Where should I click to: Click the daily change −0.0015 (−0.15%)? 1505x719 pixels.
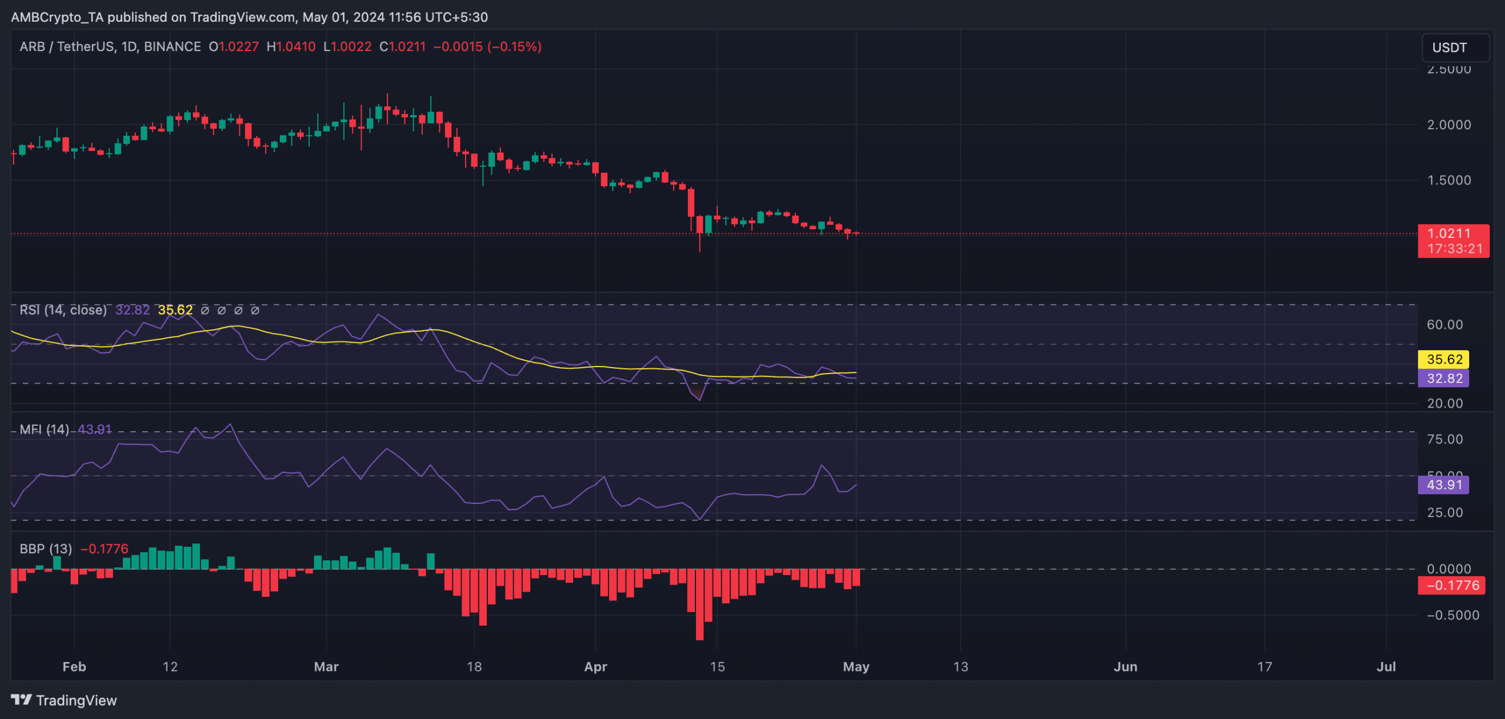coord(487,46)
